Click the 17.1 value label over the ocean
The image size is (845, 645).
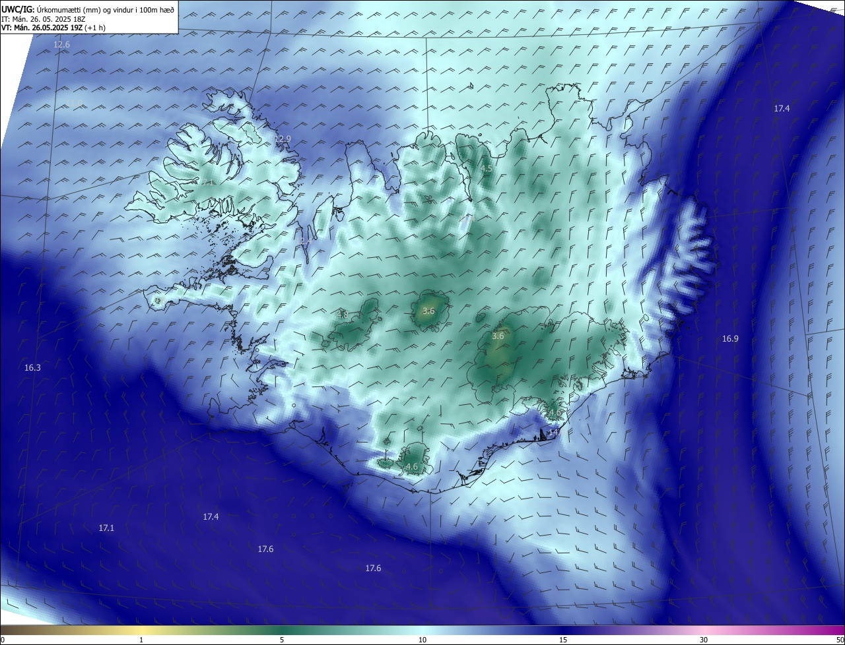[x=106, y=528]
